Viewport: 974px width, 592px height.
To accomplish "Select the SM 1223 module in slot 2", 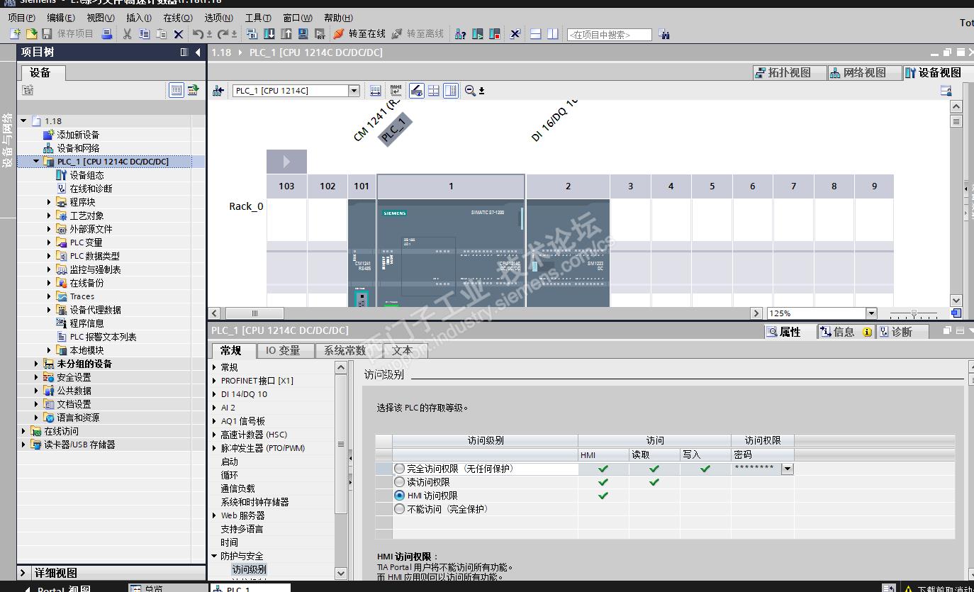I will coord(568,252).
